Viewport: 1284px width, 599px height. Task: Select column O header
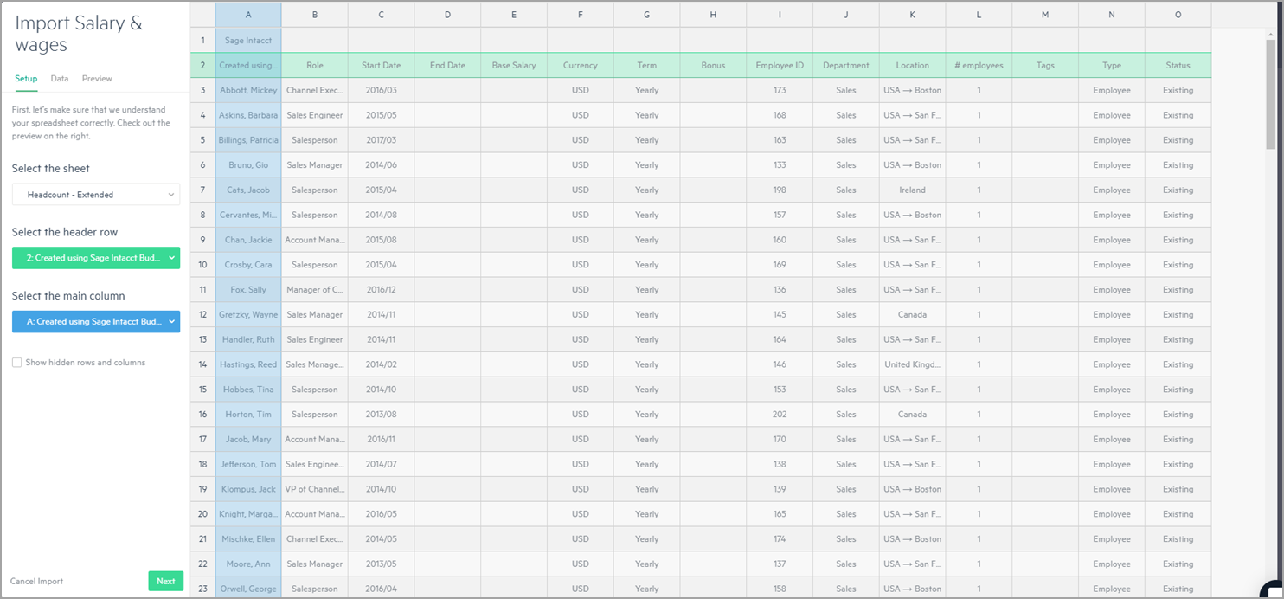point(1178,15)
